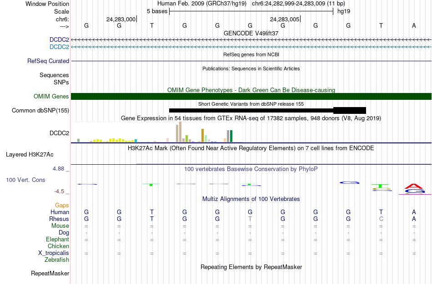Open Short Genetic Variants from dbSNP title
This screenshot has width=432, height=284.
pyautogui.click(x=251, y=104)
